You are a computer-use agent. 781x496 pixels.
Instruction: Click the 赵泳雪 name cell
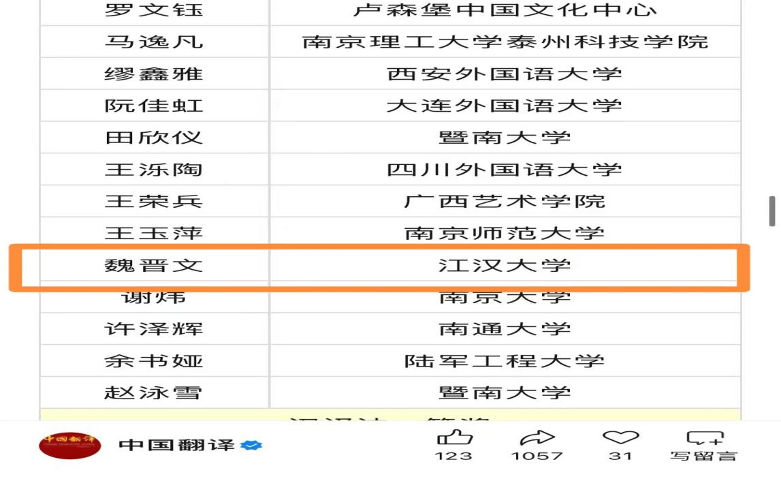click(154, 393)
